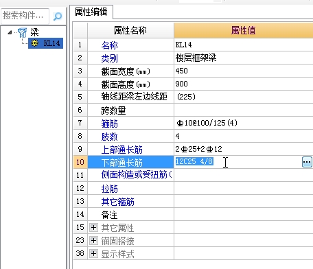The image size is (313, 269).
Task: Click the 肢数 property label
Action: coord(110,137)
